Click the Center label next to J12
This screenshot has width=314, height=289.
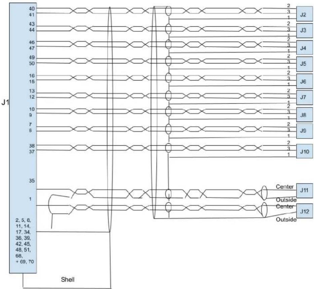tap(285, 206)
